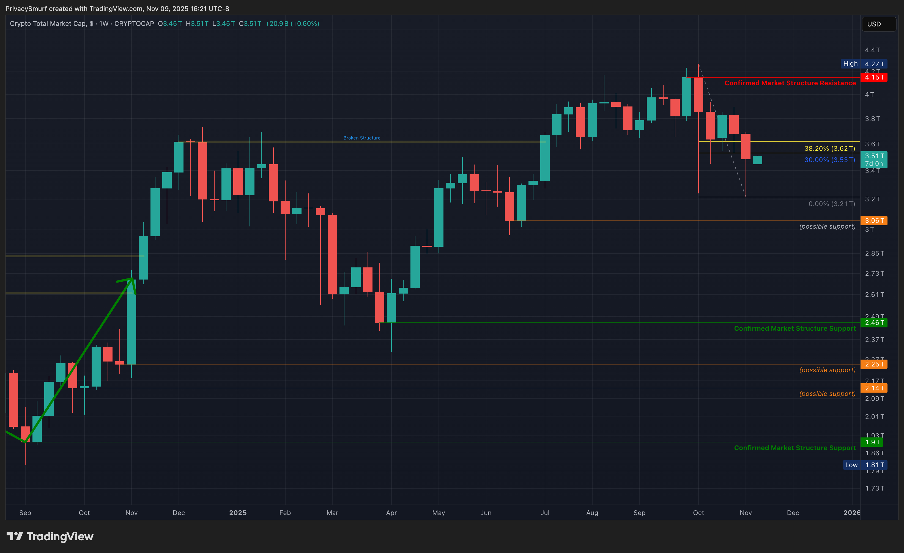Click the 1W timeframe in chart header

click(104, 23)
